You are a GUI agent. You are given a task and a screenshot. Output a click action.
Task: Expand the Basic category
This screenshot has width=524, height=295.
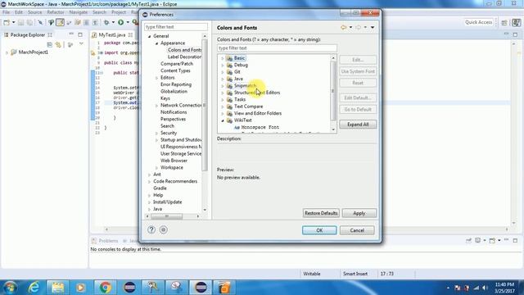223,58
